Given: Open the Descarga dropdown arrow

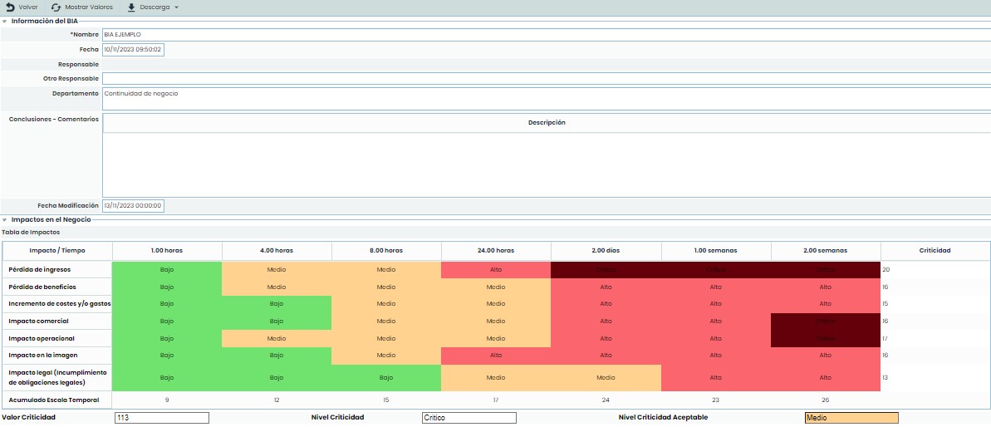Looking at the screenshot, I should tap(176, 7).
